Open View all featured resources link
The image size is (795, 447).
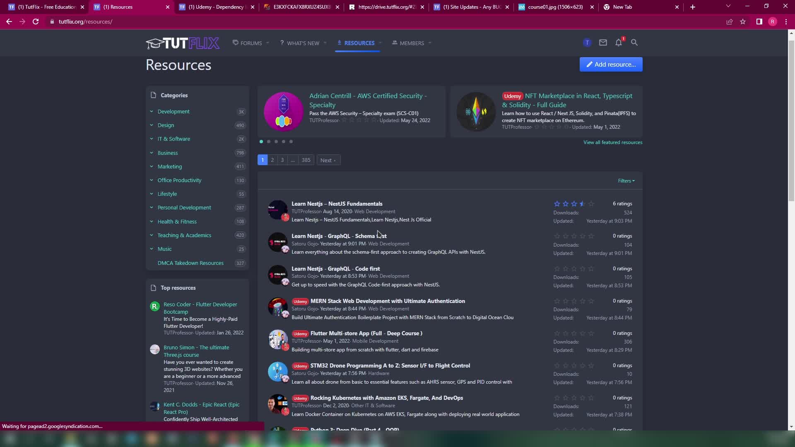[x=613, y=142]
